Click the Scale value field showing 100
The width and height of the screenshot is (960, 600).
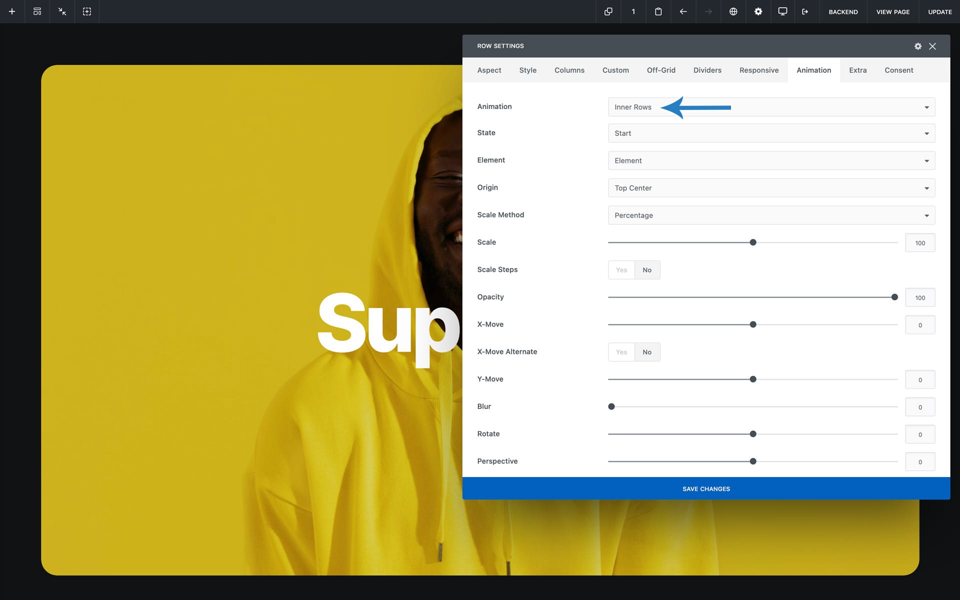click(920, 243)
